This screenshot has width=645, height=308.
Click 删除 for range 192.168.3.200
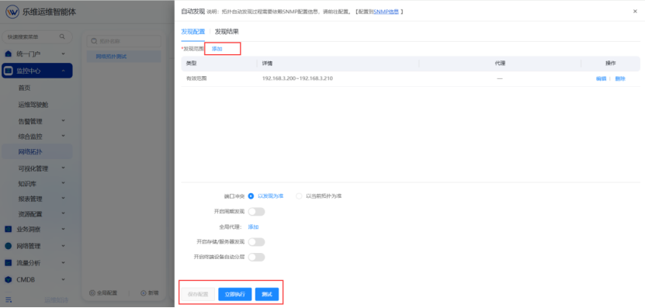(x=620, y=79)
